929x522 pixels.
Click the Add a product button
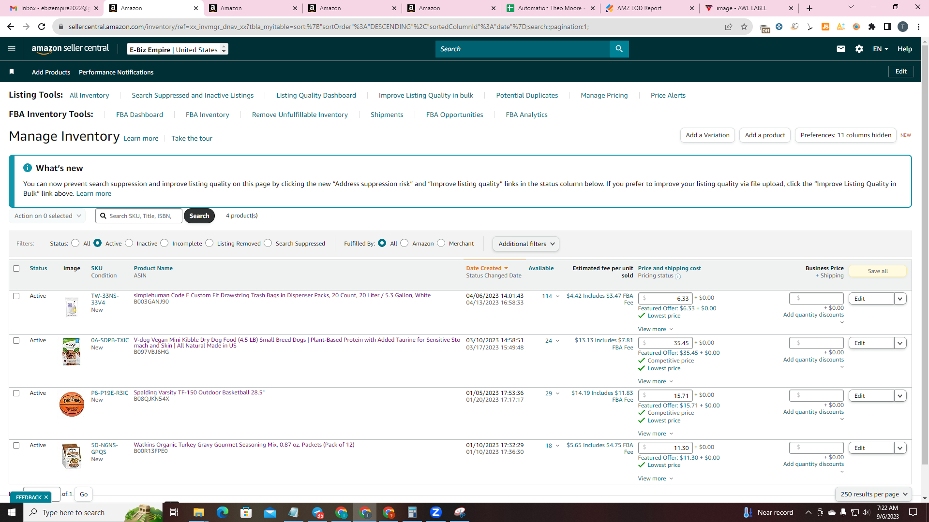(765, 135)
